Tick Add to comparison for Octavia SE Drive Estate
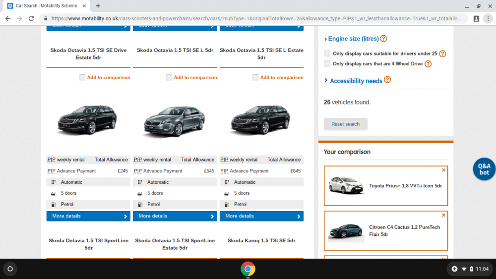 point(82,77)
